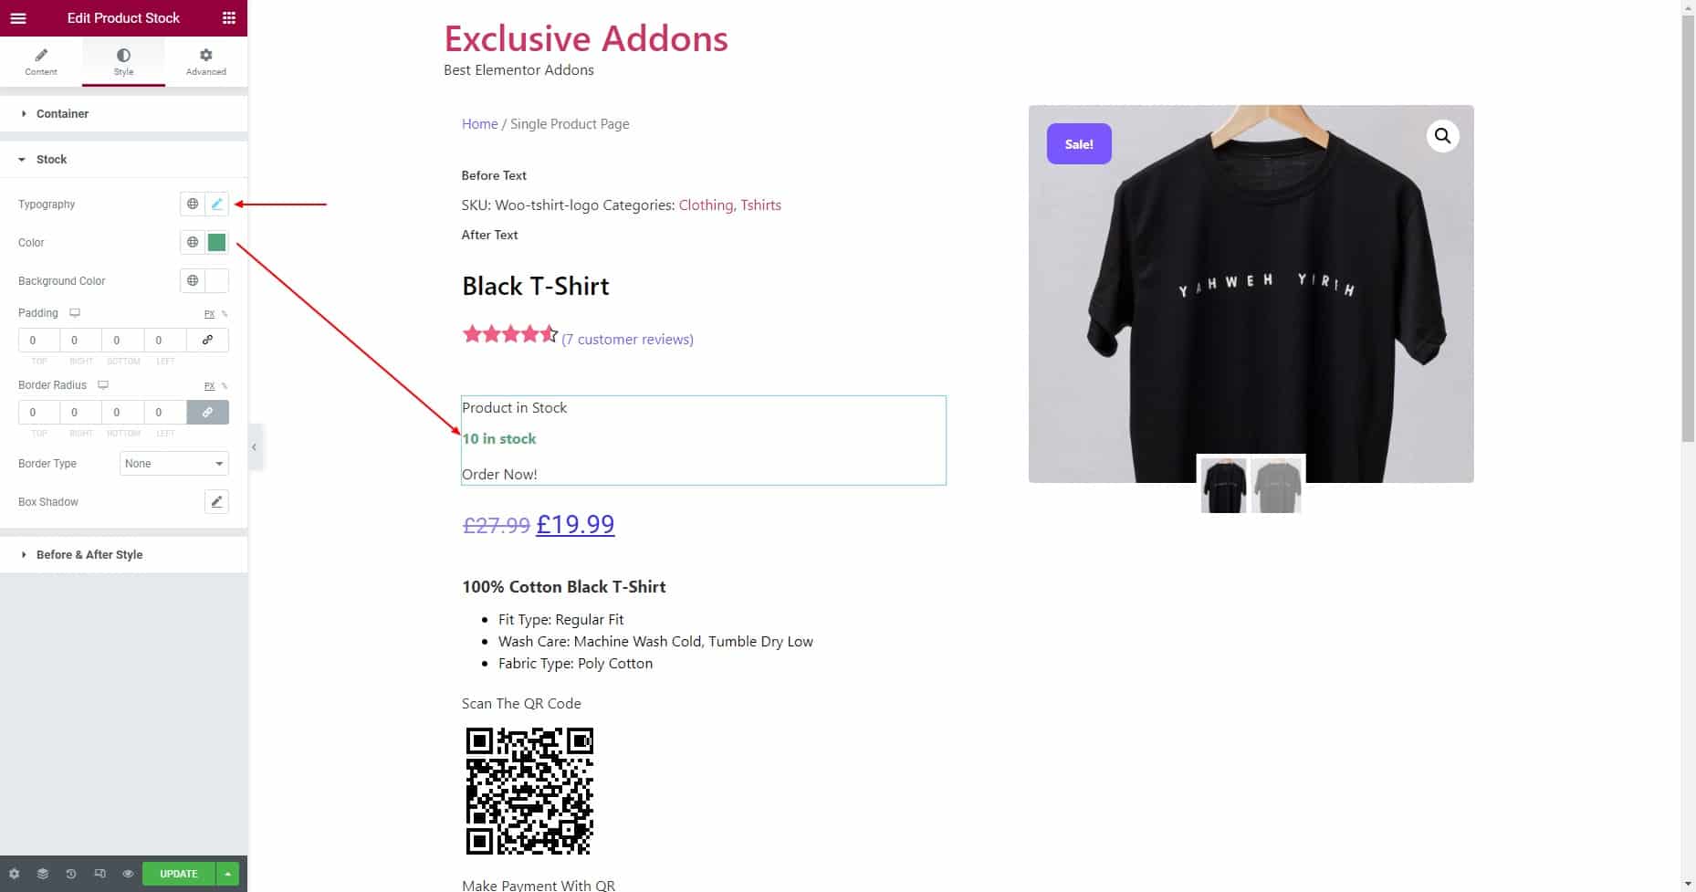This screenshot has height=892, width=1696.
Task: Open the hamburger menu in Elementor header
Action: coord(18,17)
